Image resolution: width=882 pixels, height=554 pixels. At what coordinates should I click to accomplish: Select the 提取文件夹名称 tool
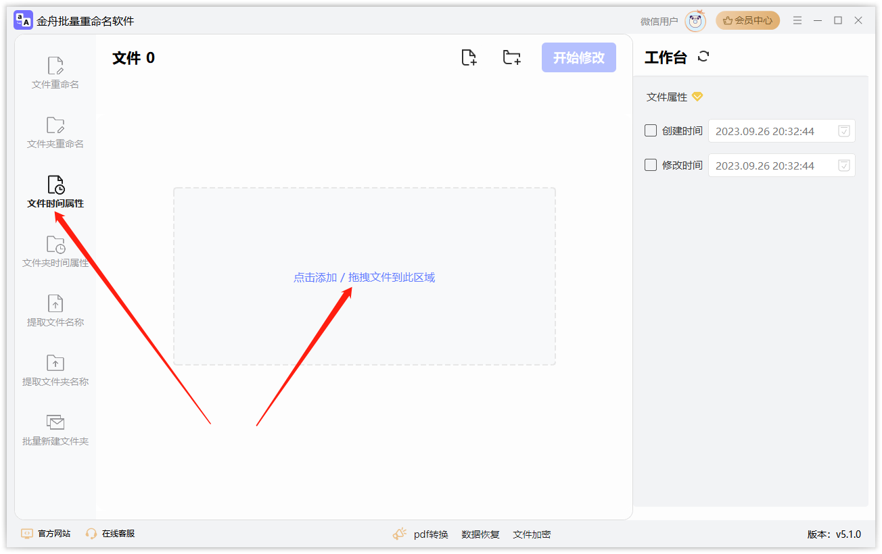(55, 372)
